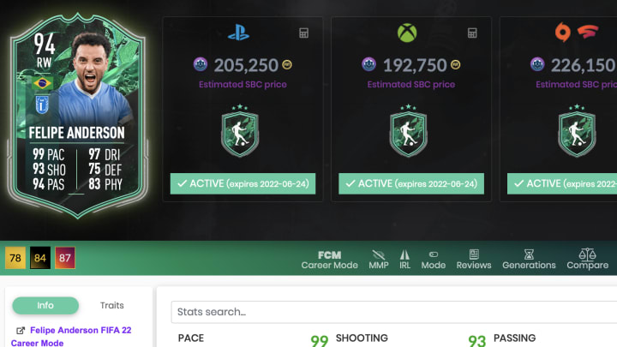Click the Origin PC platform logo
Screen dimensions: 617x347
pyautogui.click(x=563, y=33)
